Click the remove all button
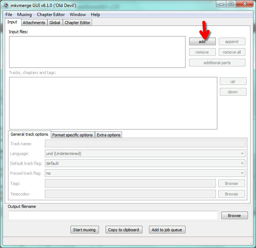Viewport: 256px width, 248px height. 232,52
